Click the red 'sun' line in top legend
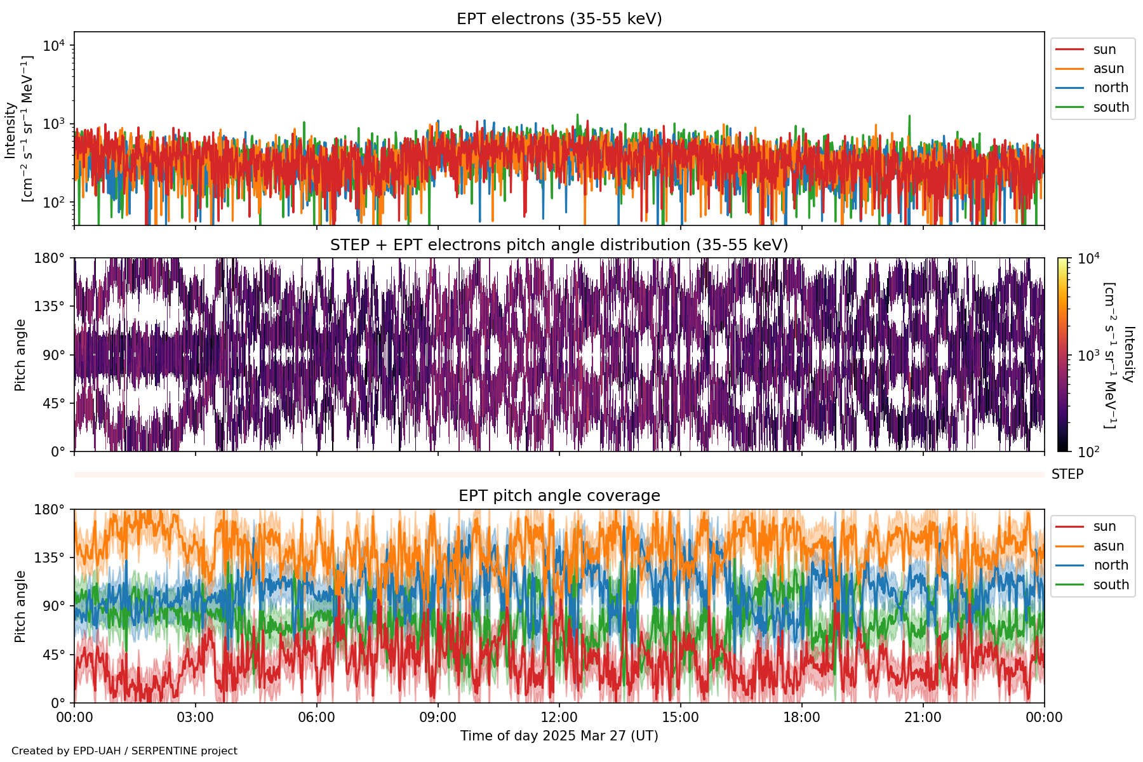This screenshot has height=762, width=1143. (x=1069, y=50)
